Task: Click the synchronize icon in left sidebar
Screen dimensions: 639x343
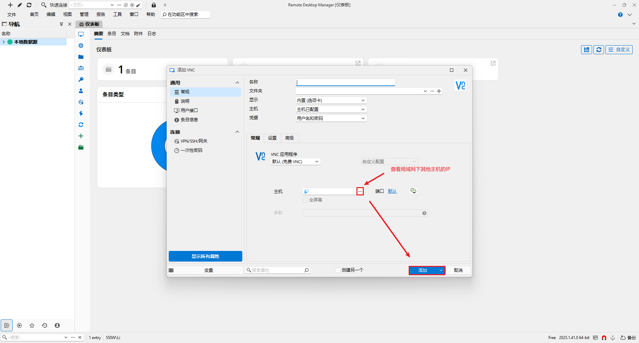Action: [81, 125]
